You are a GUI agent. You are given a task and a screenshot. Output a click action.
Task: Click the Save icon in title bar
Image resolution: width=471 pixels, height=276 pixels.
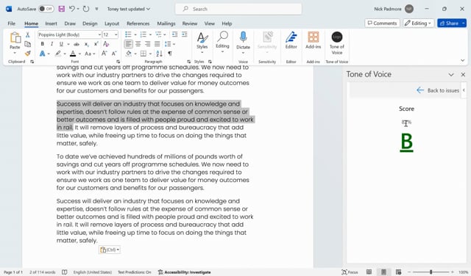(62, 9)
